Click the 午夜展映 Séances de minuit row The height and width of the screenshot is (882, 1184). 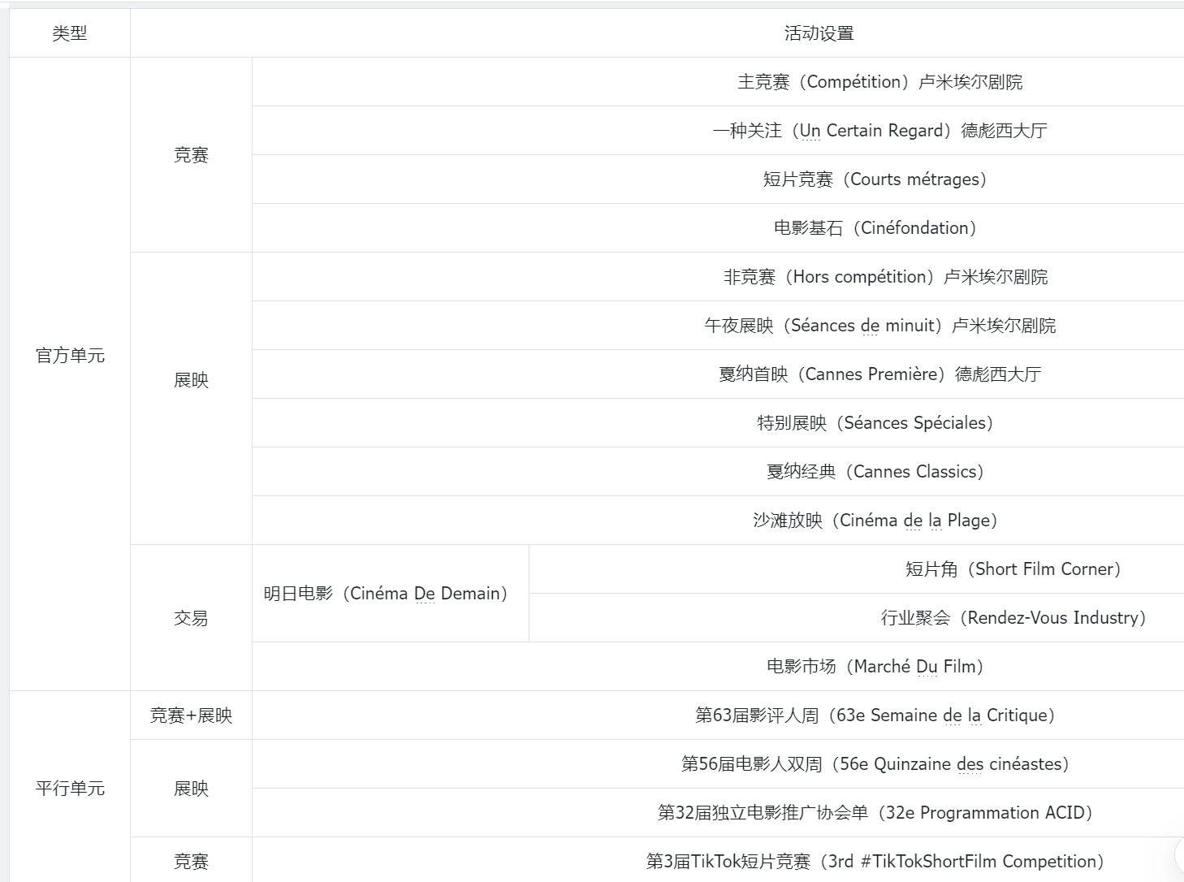[x=879, y=326]
